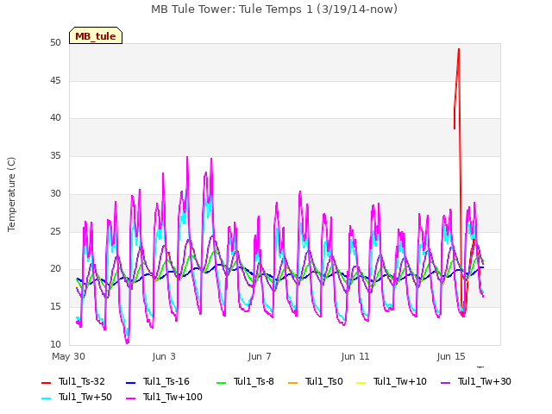Click the Jun 7 x-axis label

(260, 356)
